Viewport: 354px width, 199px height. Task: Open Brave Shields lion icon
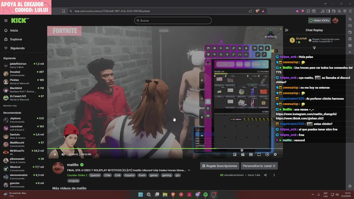point(257,11)
